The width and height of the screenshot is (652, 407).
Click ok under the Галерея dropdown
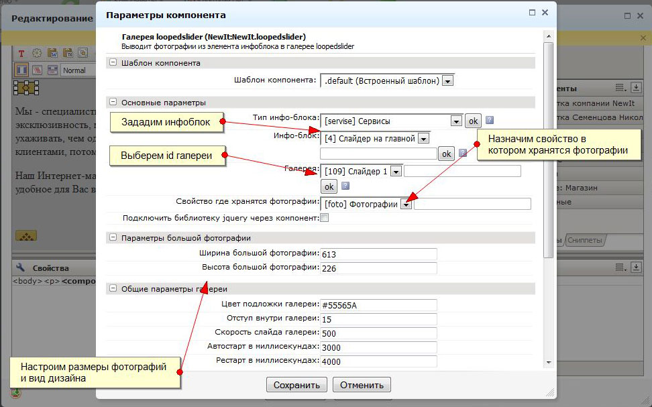[329, 186]
